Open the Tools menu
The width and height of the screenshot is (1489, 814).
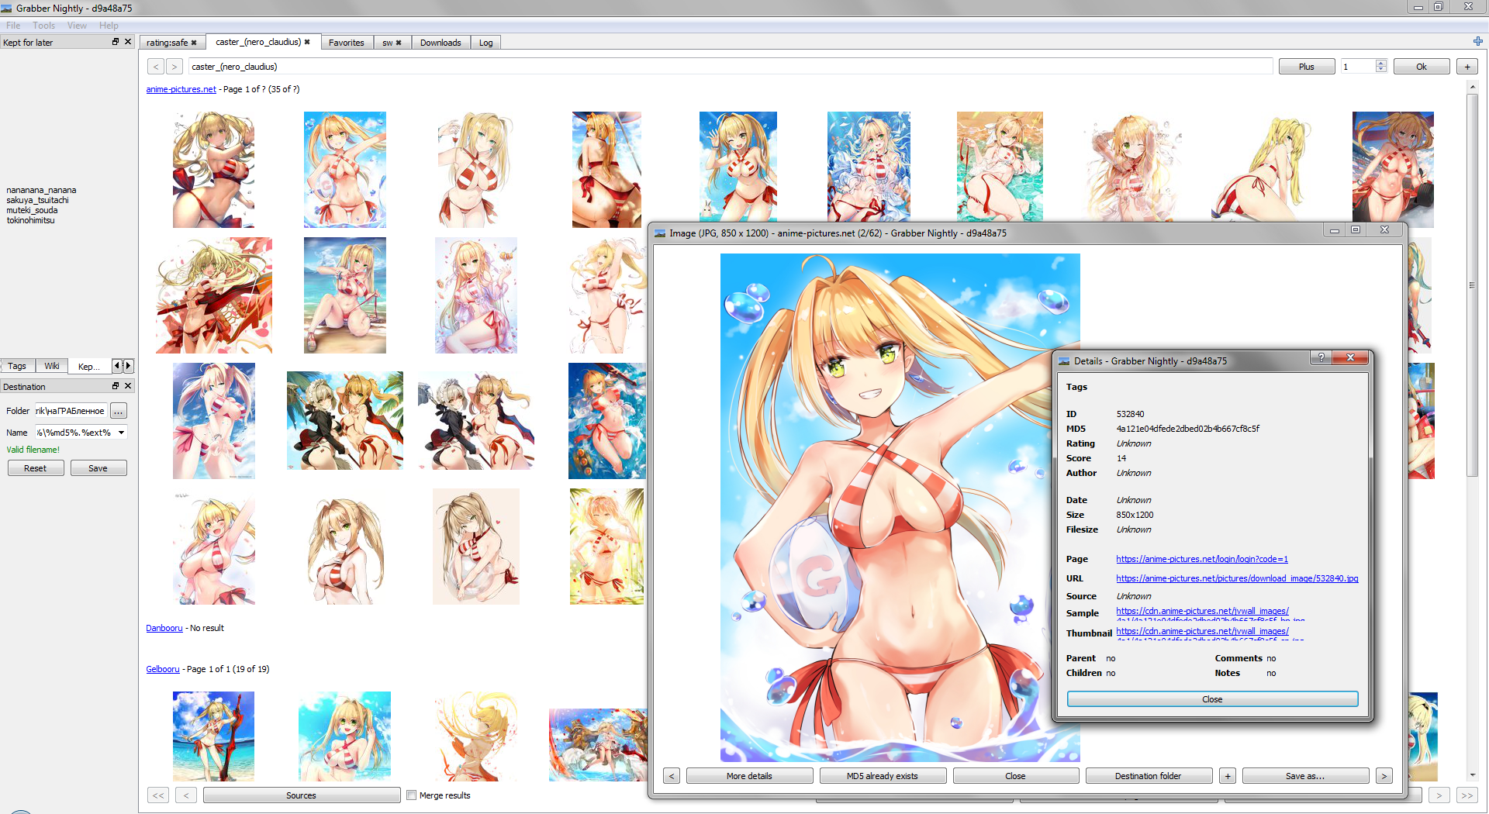tap(43, 26)
